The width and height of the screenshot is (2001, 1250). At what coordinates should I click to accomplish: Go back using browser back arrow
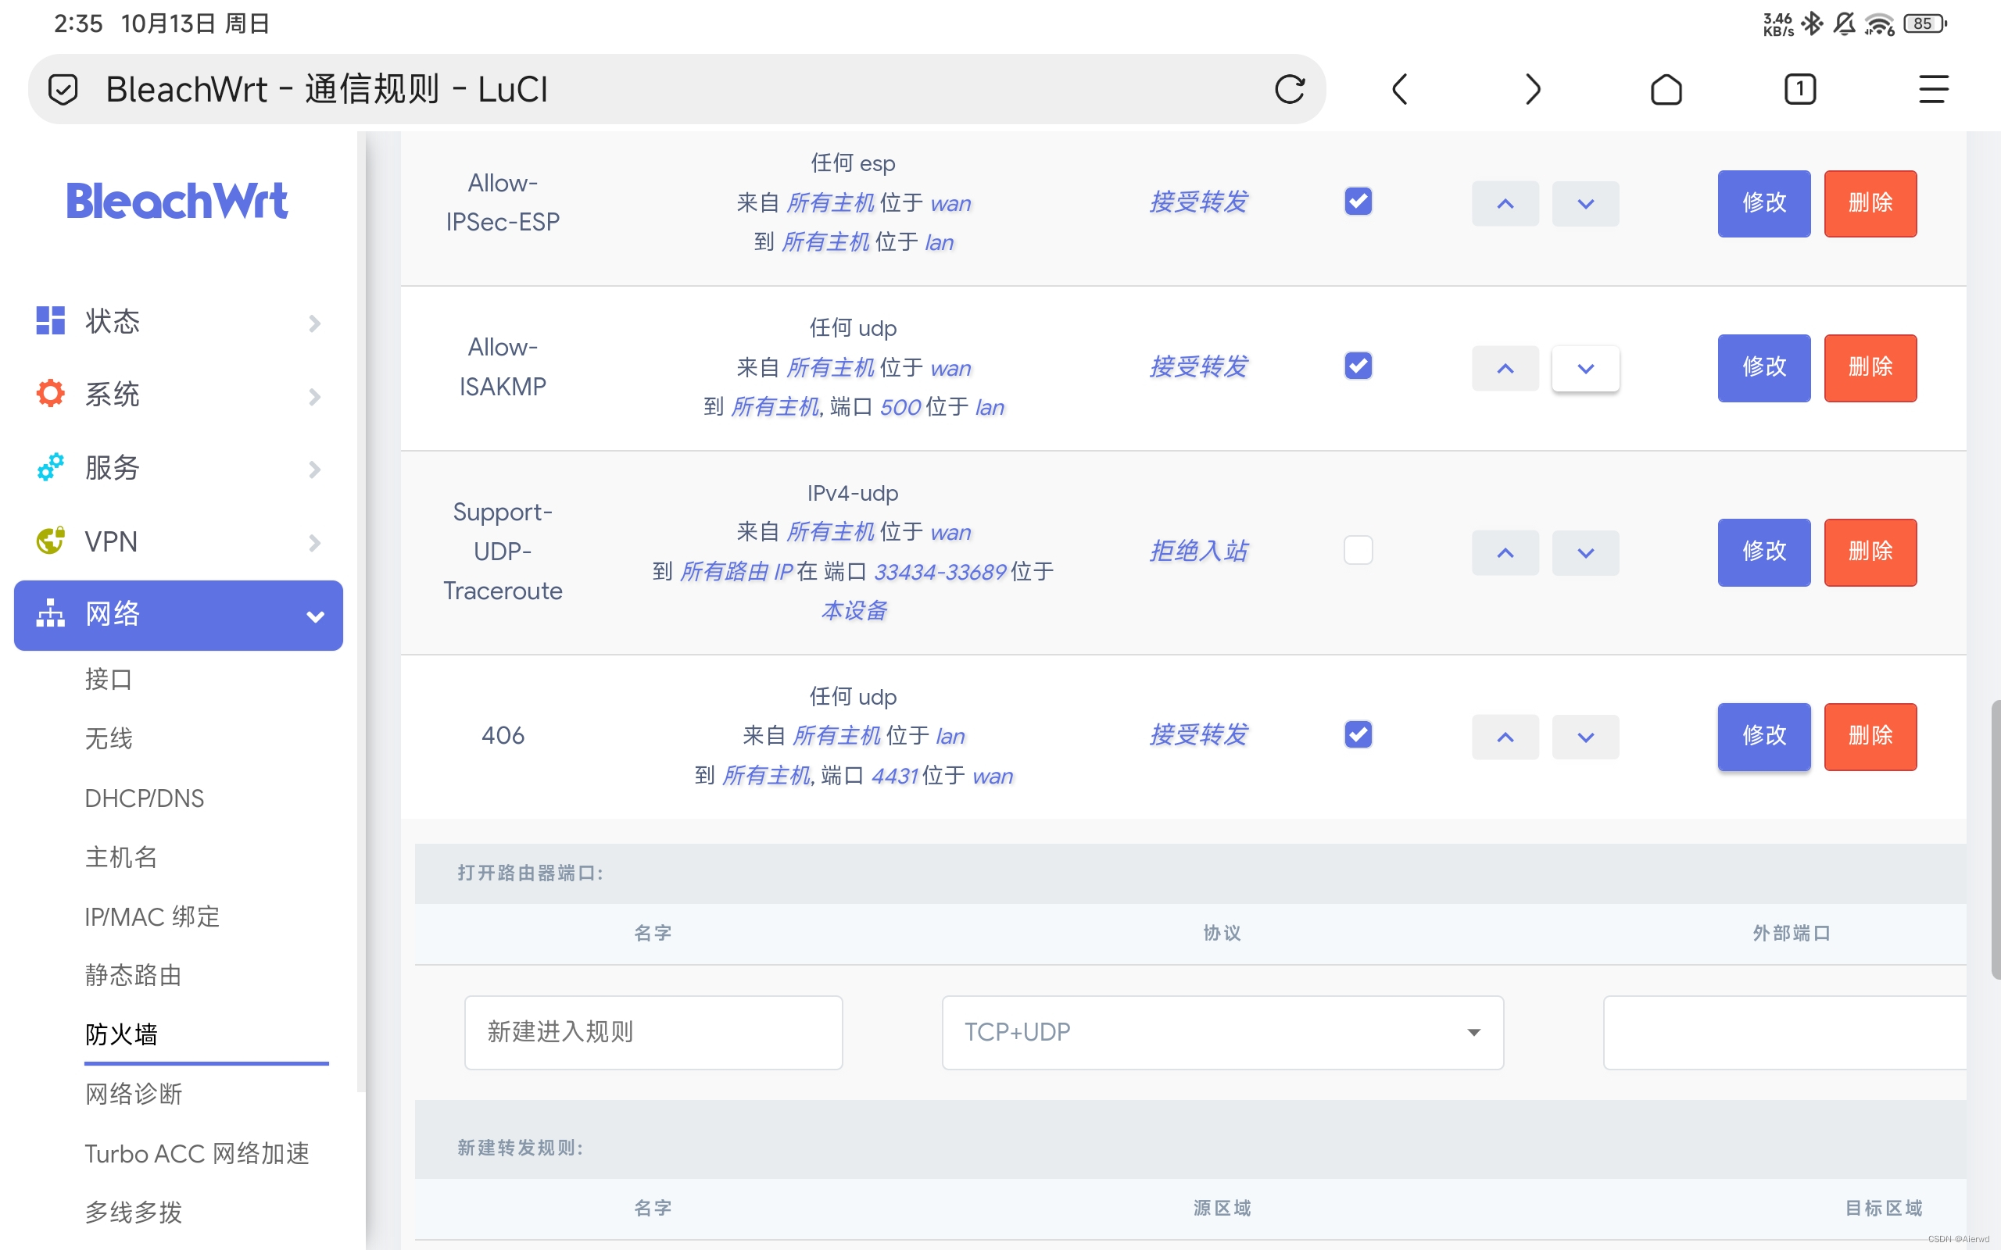1400,89
